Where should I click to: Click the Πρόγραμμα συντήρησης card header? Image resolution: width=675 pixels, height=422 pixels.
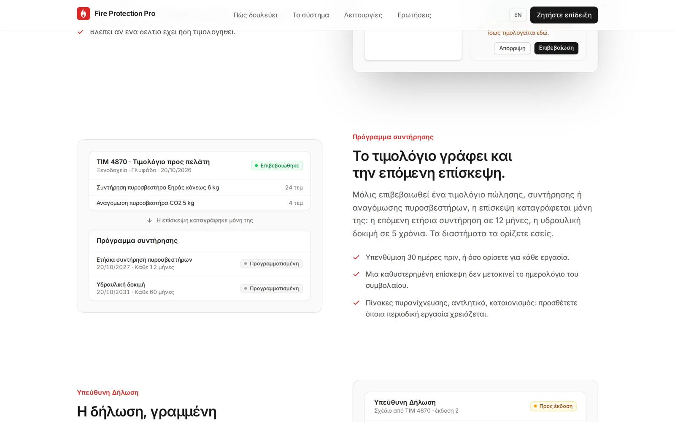coord(137,241)
